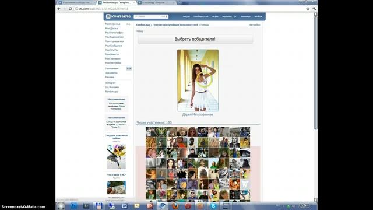Image resolution: width=373 pixels, height=210 pixels.
Task: Click the Что такое ЮЖ? ad image
Action: coord(117,187)
